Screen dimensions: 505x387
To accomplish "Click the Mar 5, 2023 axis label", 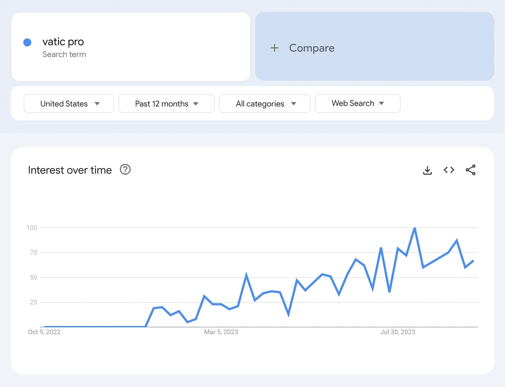I will click(x=221, y=332).
